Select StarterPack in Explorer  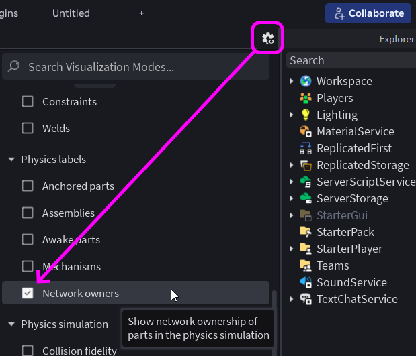[x=351, y=232]
